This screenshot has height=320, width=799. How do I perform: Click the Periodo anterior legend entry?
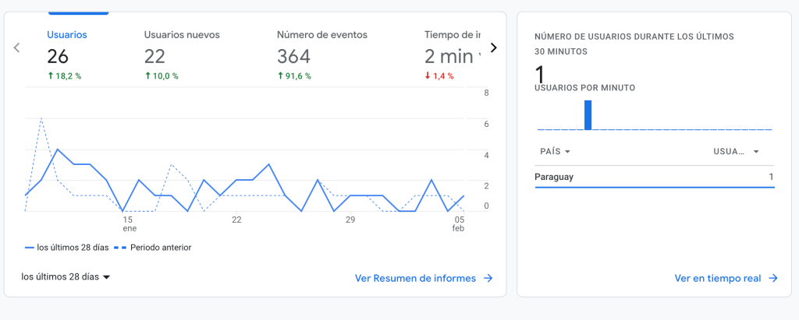(153, 248)
